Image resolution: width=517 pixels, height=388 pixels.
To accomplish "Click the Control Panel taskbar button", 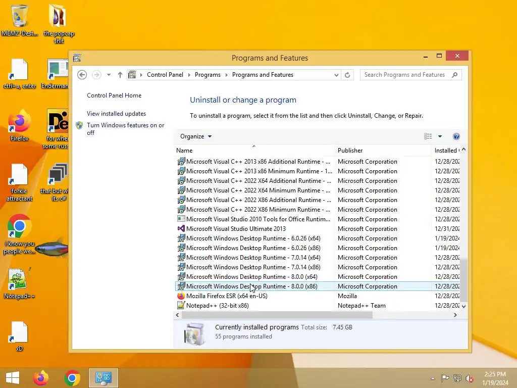I will [x=103, y=378].
